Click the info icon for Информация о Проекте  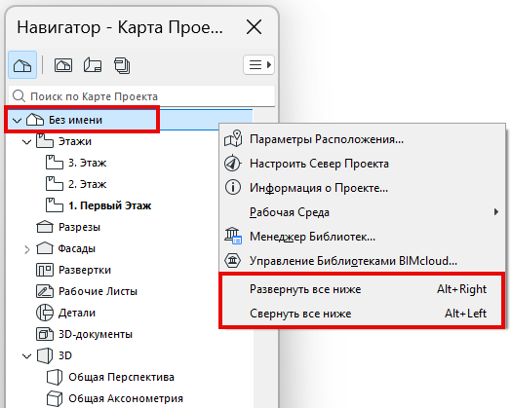[x=233, y=187]
